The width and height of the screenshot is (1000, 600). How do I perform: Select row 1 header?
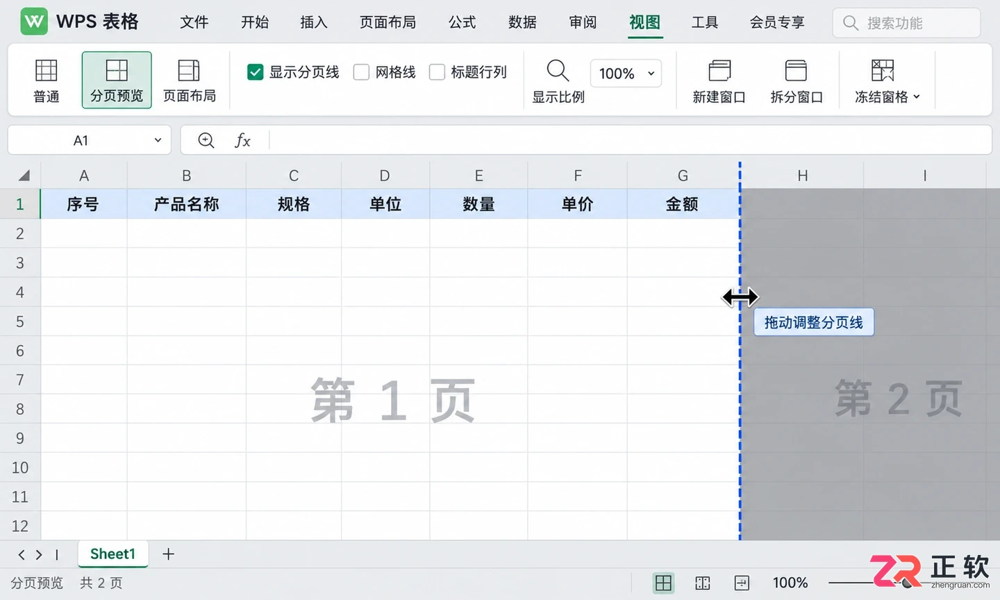(20, 204)
